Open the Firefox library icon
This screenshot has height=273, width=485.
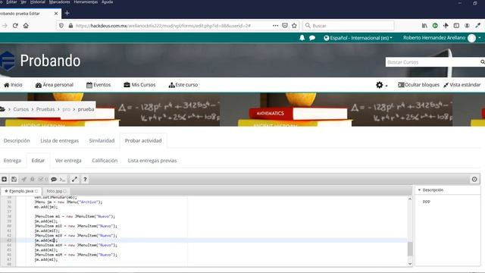(424, 26)
